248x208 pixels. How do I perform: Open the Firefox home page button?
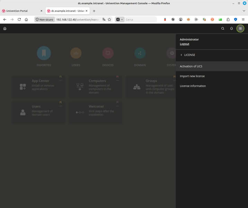26,19
